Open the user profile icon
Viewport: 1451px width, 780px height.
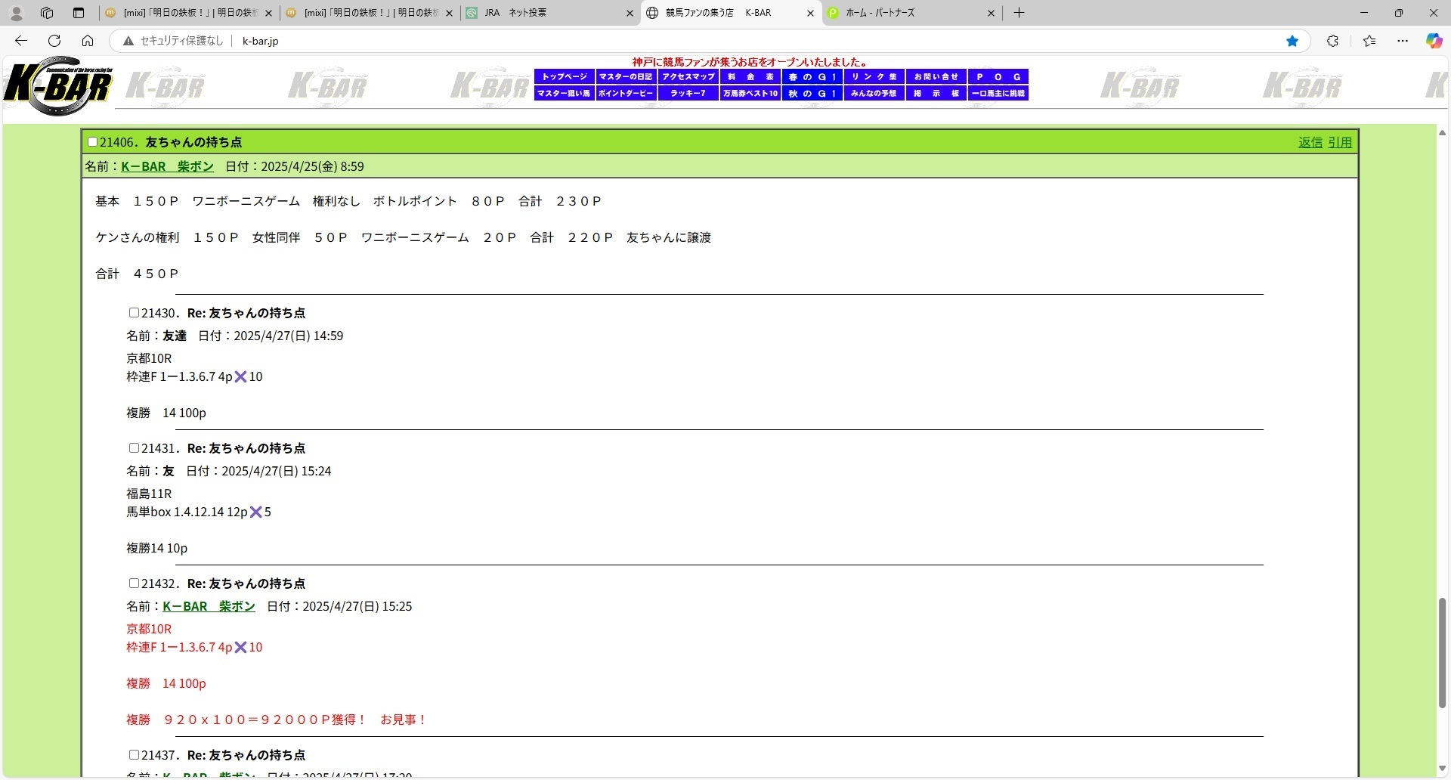click(x=16, y=13)
